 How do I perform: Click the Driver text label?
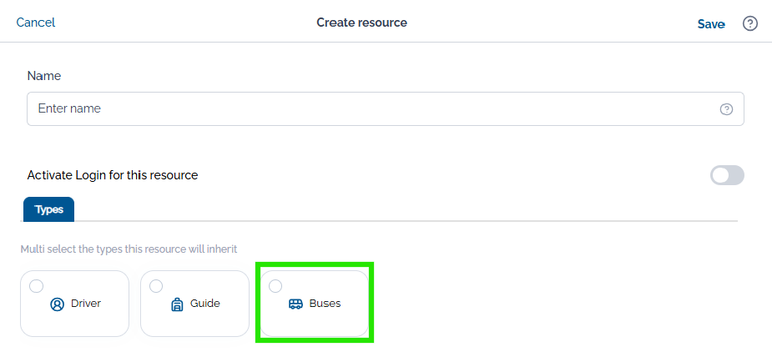click(86, 304)
